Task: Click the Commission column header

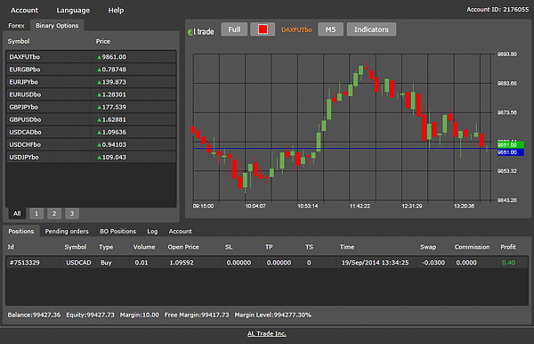Action: pos(472,247)
